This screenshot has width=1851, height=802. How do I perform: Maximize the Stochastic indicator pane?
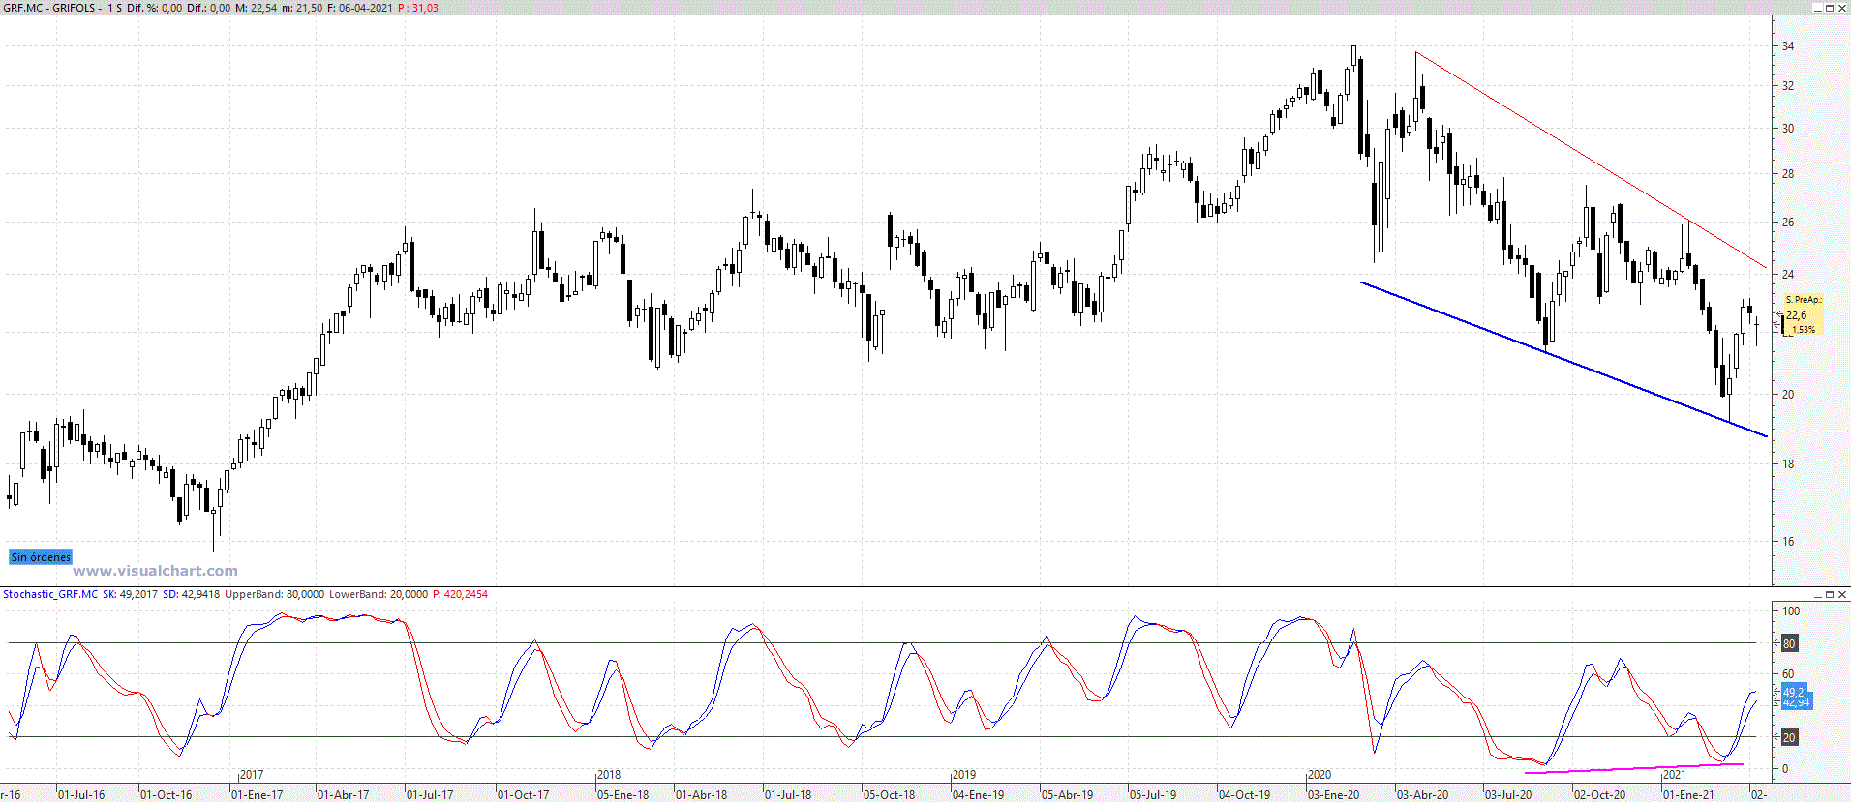tap(1830, 594)
